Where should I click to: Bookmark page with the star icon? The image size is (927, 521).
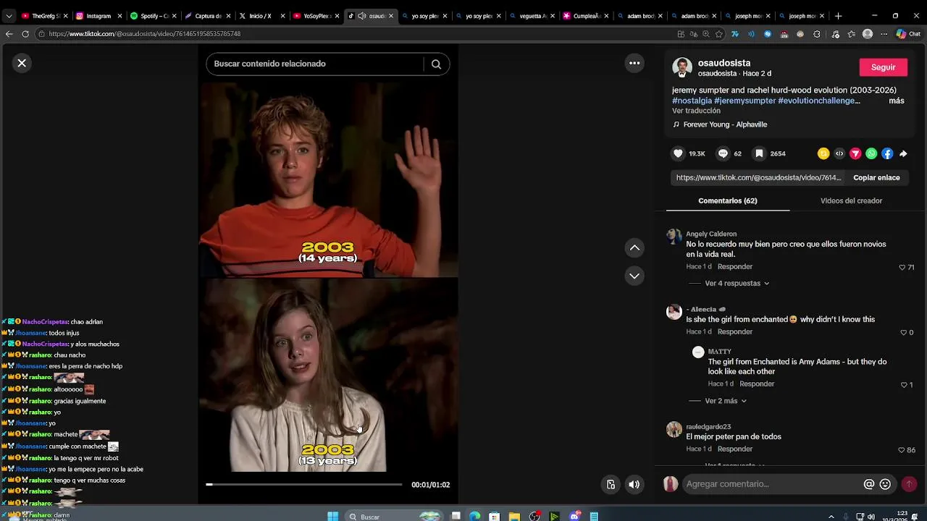point(719,33)
